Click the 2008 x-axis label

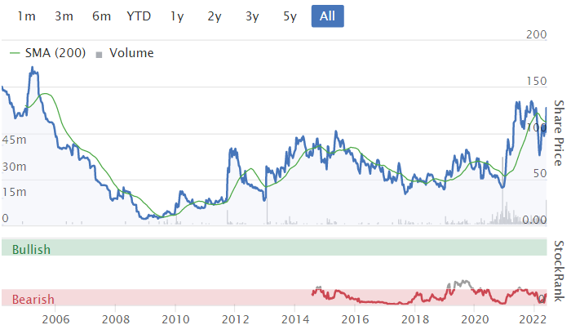tap(116, 319)
